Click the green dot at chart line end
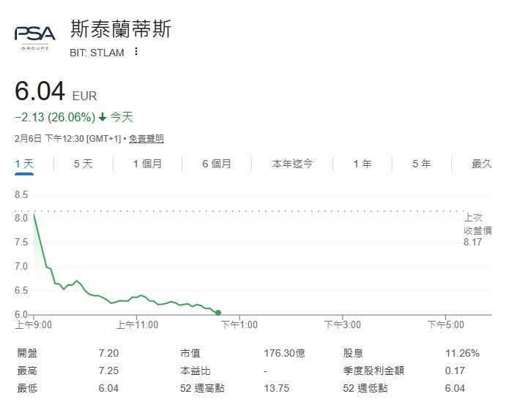 point(218,313)
